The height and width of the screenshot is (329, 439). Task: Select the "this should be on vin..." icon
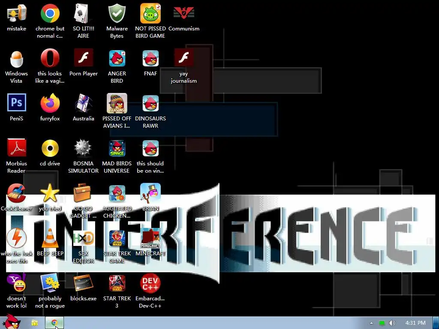click(x=150, y=148)
